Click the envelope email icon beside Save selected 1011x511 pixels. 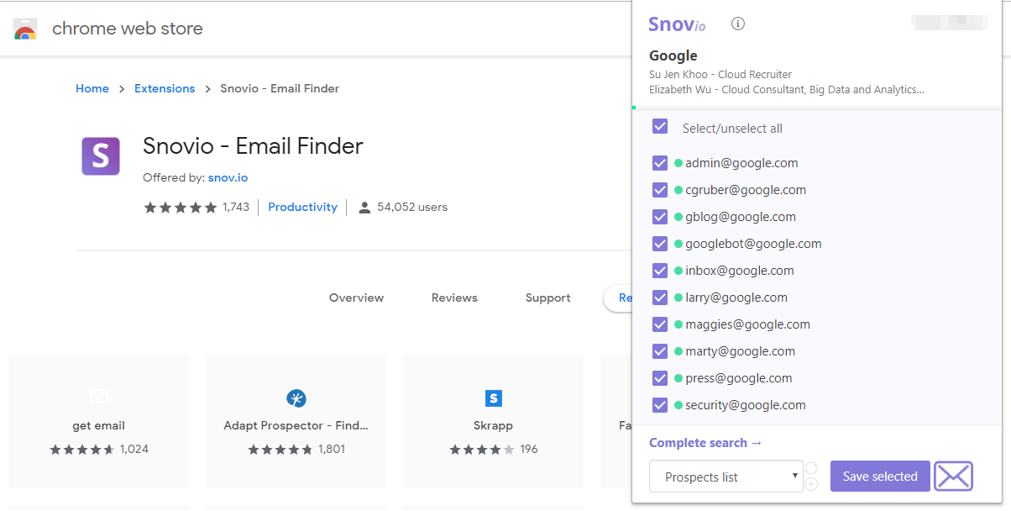(x=953, y=477)
